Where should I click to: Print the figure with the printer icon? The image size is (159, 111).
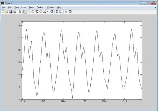pyautogui.click(x=15, y=12)
